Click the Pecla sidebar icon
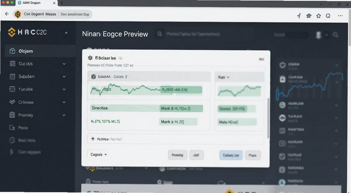 click(x=12, y=128)
